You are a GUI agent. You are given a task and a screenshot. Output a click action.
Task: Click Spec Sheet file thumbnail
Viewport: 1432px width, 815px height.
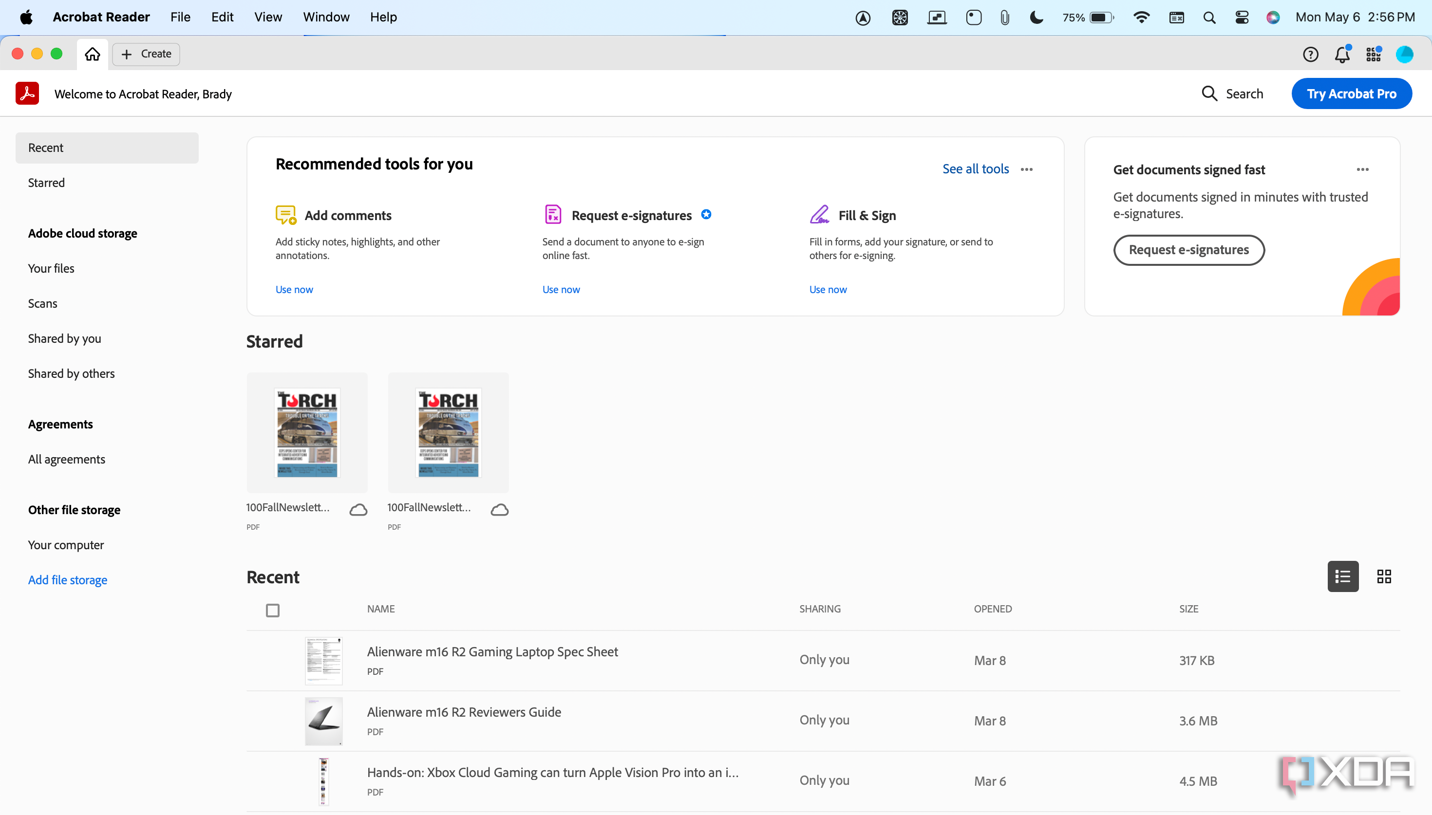pyautogui.click(x=323, y=661)
